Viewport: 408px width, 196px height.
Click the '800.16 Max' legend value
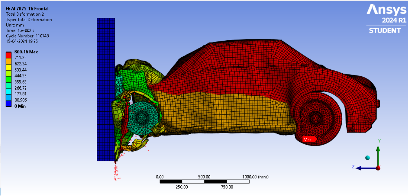(x=26, y=52)
